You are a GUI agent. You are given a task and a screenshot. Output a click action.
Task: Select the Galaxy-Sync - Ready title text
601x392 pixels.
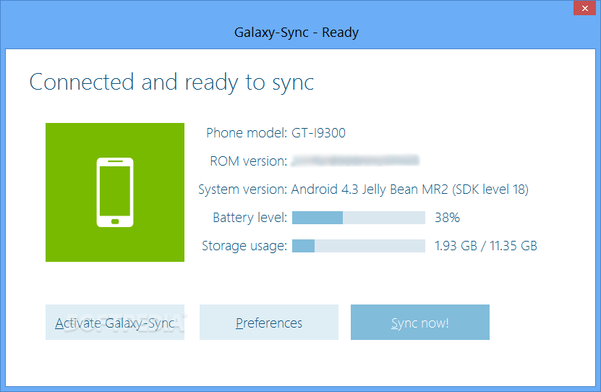(297, 33)
